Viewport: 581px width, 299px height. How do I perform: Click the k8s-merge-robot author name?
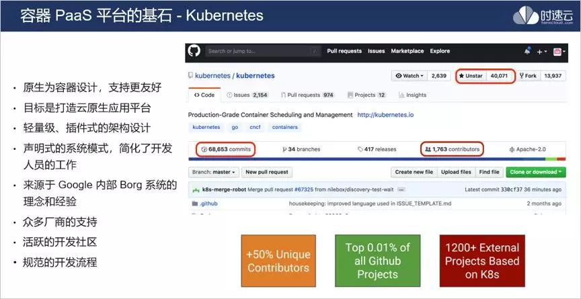[x=224, y=189]
